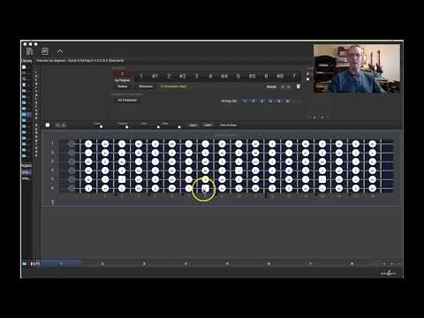Toggle degree #1 in the degree bar
Screen dimensions: 424x318
(x=155, y=76)
